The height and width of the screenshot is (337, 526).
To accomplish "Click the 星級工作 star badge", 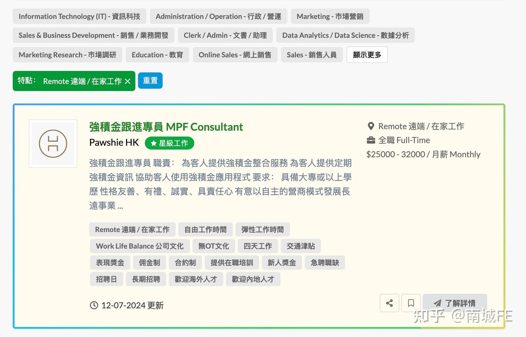I will coord(169,143).
